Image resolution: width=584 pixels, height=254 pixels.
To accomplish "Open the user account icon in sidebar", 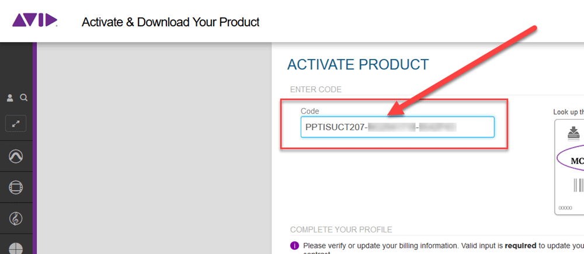I will [x=10, y=98].
